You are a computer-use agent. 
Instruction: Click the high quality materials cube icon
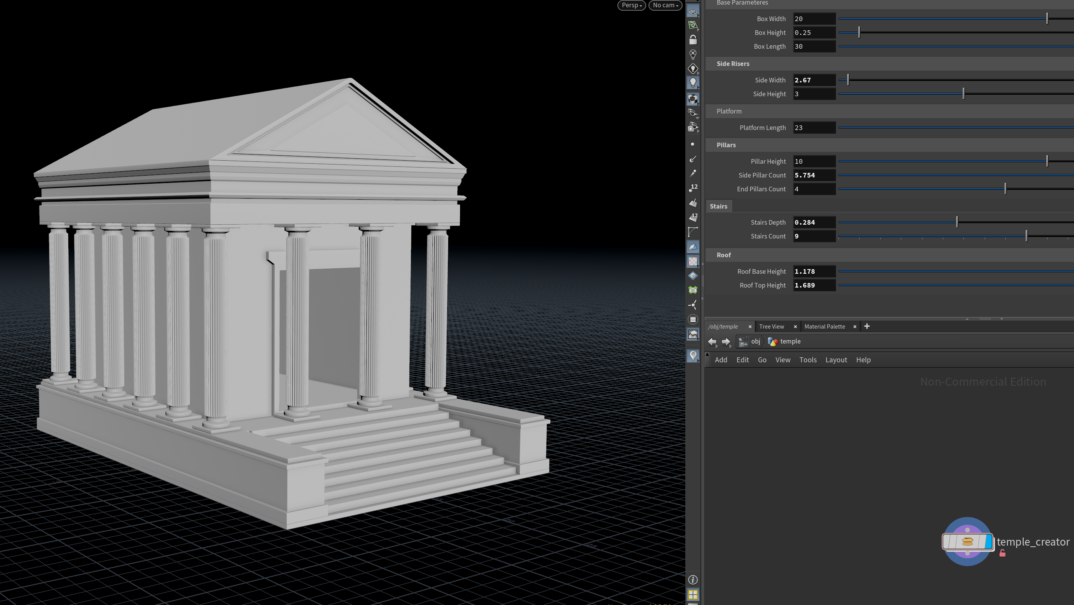click(693, 99)
